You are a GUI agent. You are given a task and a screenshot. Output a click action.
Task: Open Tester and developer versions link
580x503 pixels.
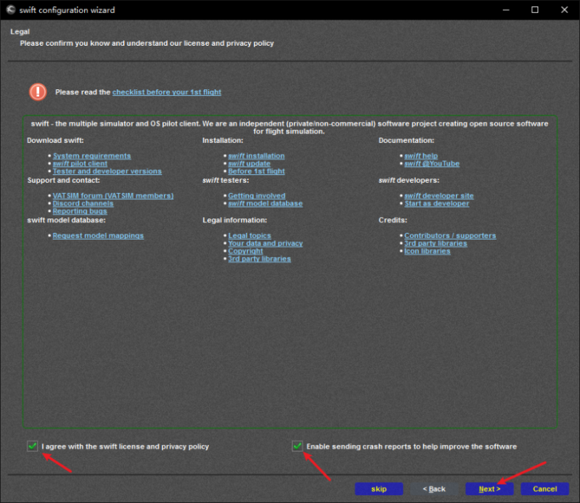pyautogui.click(x=107, y=172)
